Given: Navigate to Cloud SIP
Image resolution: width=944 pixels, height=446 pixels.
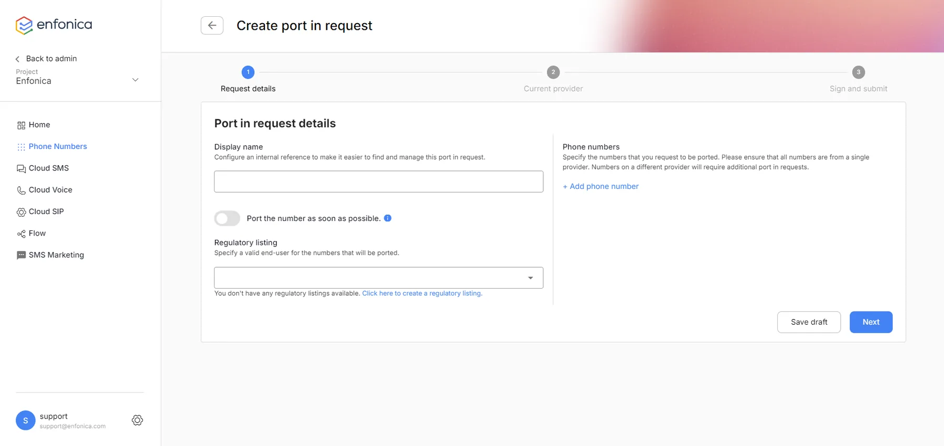Looking at the screenshot, I should coord(46,211).
